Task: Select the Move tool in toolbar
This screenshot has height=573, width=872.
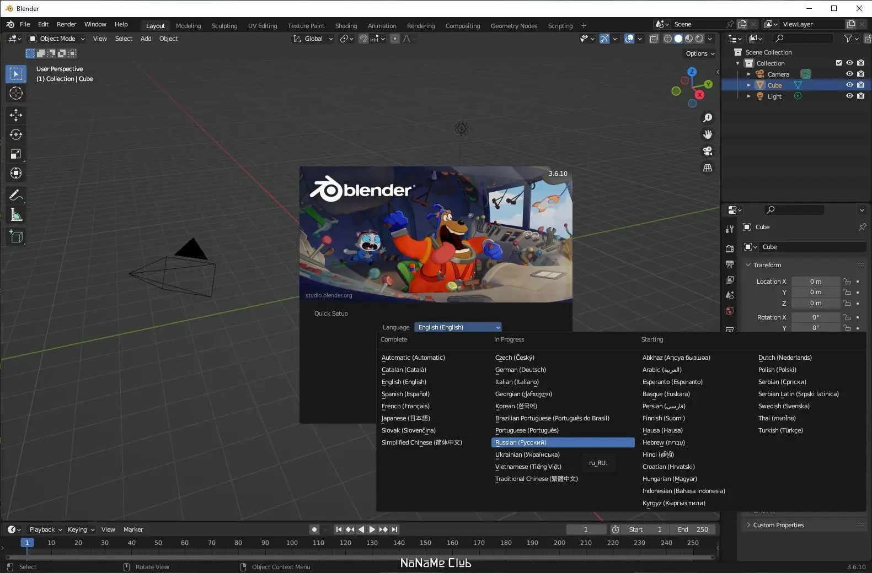Action: coord(16,115)
